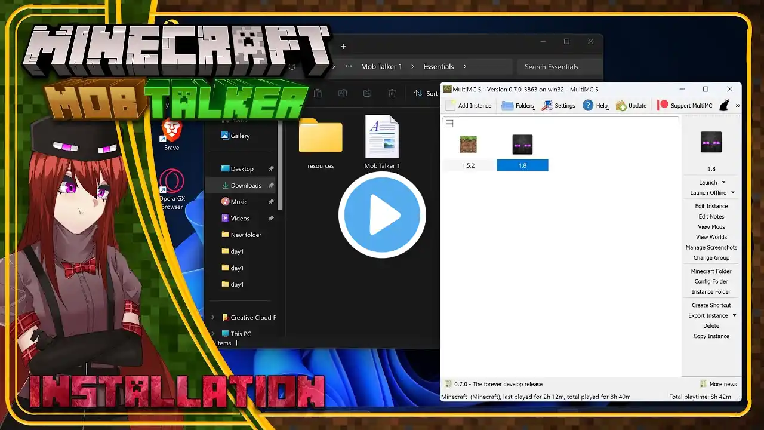Click Essentials in Explorer breadcrumb
The image size is (764, 430).
click(439, 67)
